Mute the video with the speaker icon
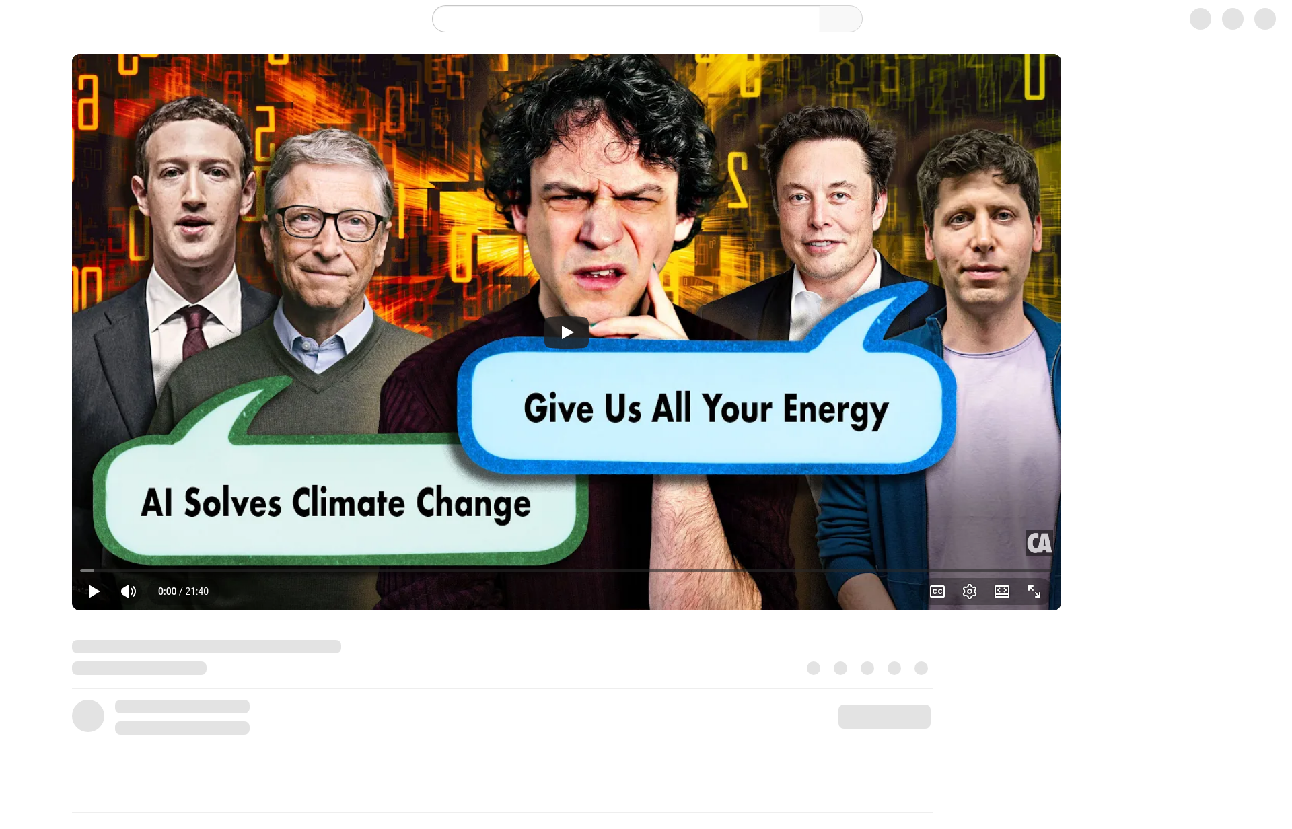This screenshot has height=829, width=1292. 129,591
